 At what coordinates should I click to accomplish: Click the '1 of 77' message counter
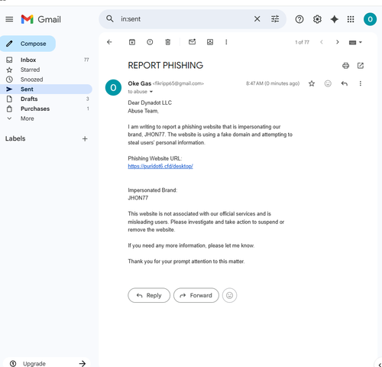point(302,42)
